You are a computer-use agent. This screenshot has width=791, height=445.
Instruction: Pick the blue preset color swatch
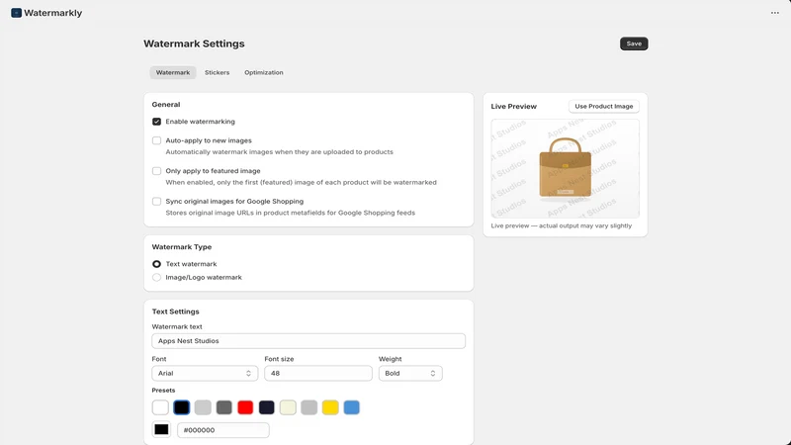pyautogui.click(x=352, y=407)
